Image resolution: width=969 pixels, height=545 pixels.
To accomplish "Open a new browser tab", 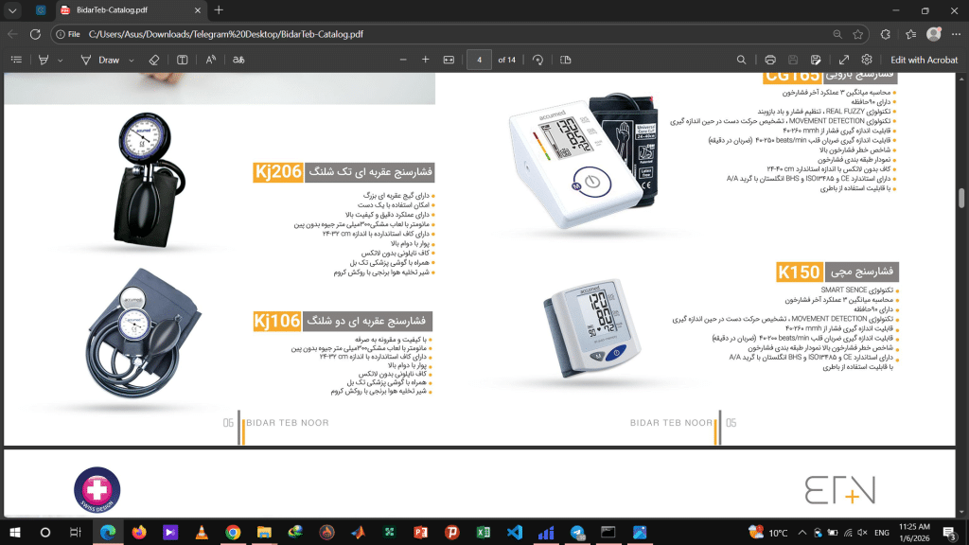I will point(219,10).
